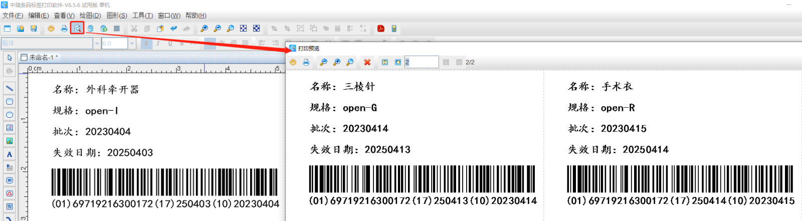Go to previous page in print preview

point(397,62)
